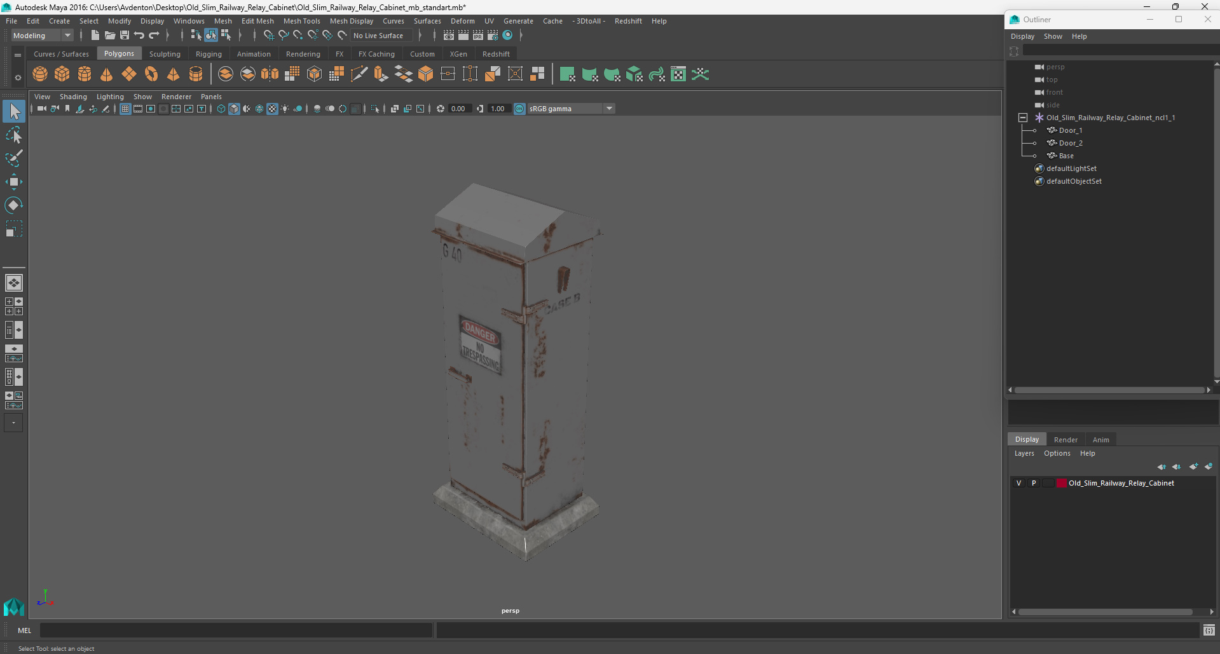Open the shelf tab list menu
1220x654 pixels.
(18, 55)
